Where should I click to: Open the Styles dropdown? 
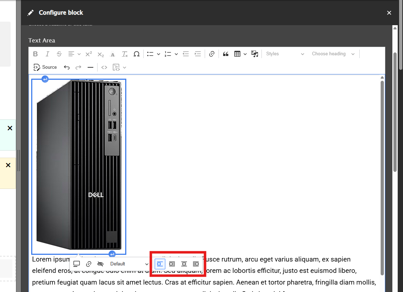(285, 54)
